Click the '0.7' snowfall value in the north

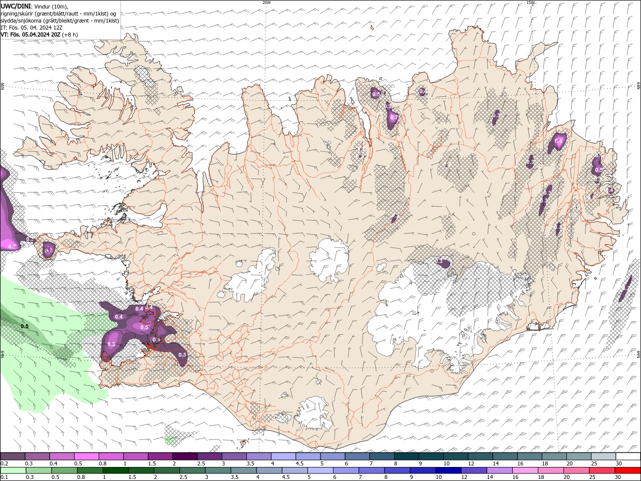(x=394, y=118)
